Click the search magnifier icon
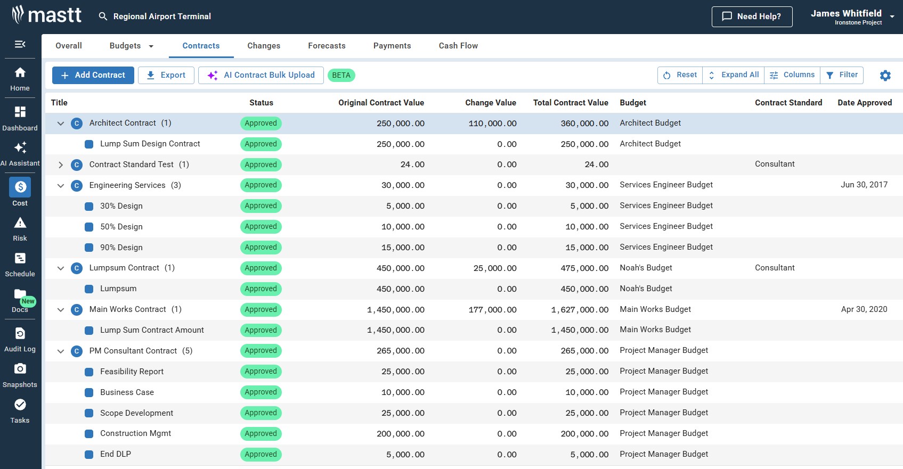 tap(103, 17)
